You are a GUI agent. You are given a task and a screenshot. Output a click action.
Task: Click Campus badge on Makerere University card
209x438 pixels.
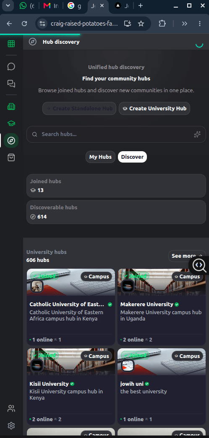187,277
